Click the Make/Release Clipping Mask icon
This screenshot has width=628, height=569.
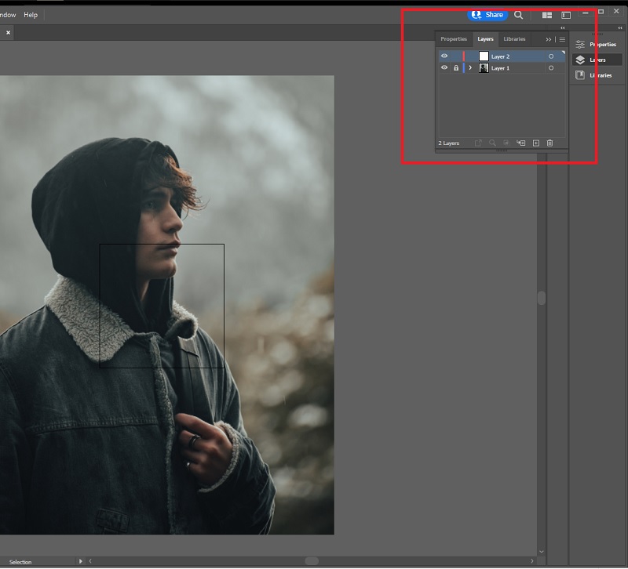coord(507,143)
